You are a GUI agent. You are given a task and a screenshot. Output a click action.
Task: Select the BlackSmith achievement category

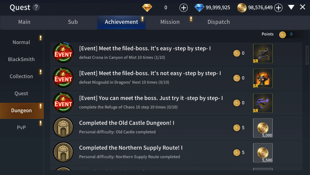point(21,59)
